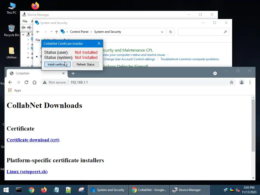Switch to System and Security taskbar button
The width and height of the screenshot is (260, 195).
[x=108, y=190]
